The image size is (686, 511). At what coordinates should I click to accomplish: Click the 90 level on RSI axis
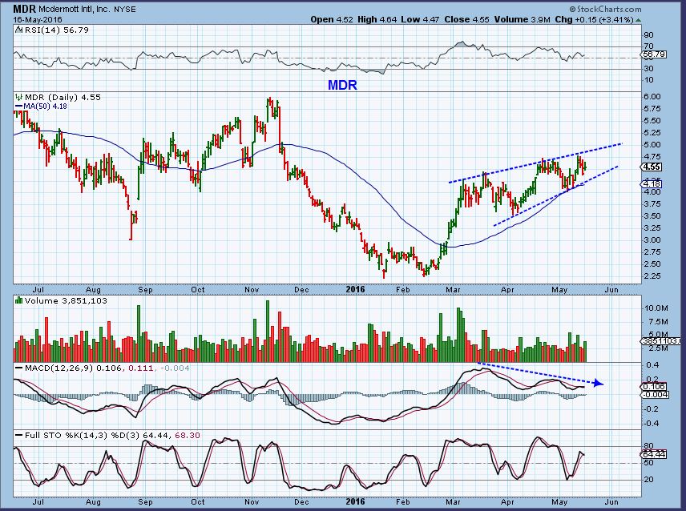click(x=648, y=35)
